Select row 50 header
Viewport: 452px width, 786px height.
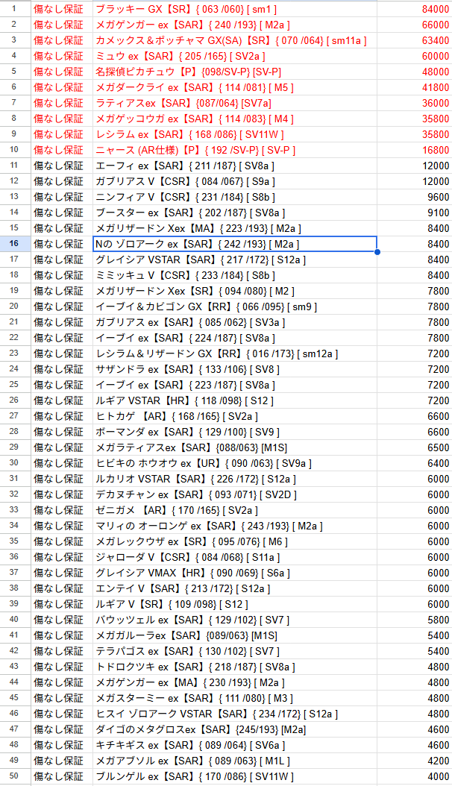[14, 776]
